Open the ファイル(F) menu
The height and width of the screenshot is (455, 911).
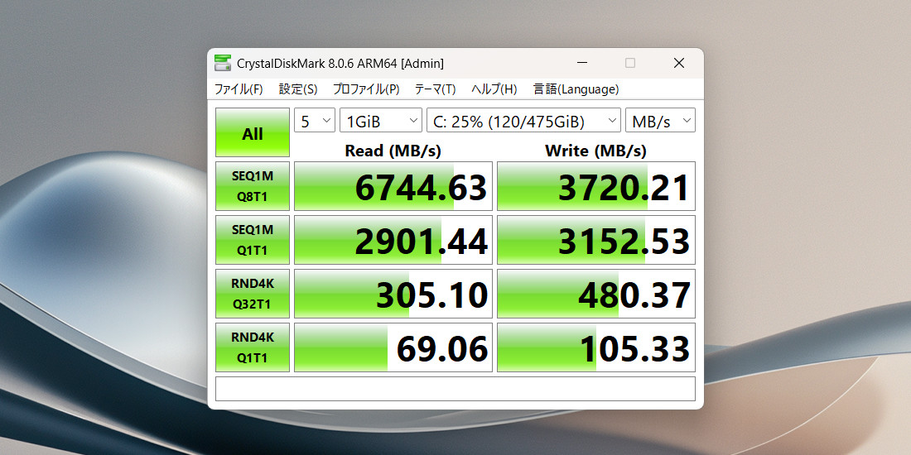pos(239,89)
